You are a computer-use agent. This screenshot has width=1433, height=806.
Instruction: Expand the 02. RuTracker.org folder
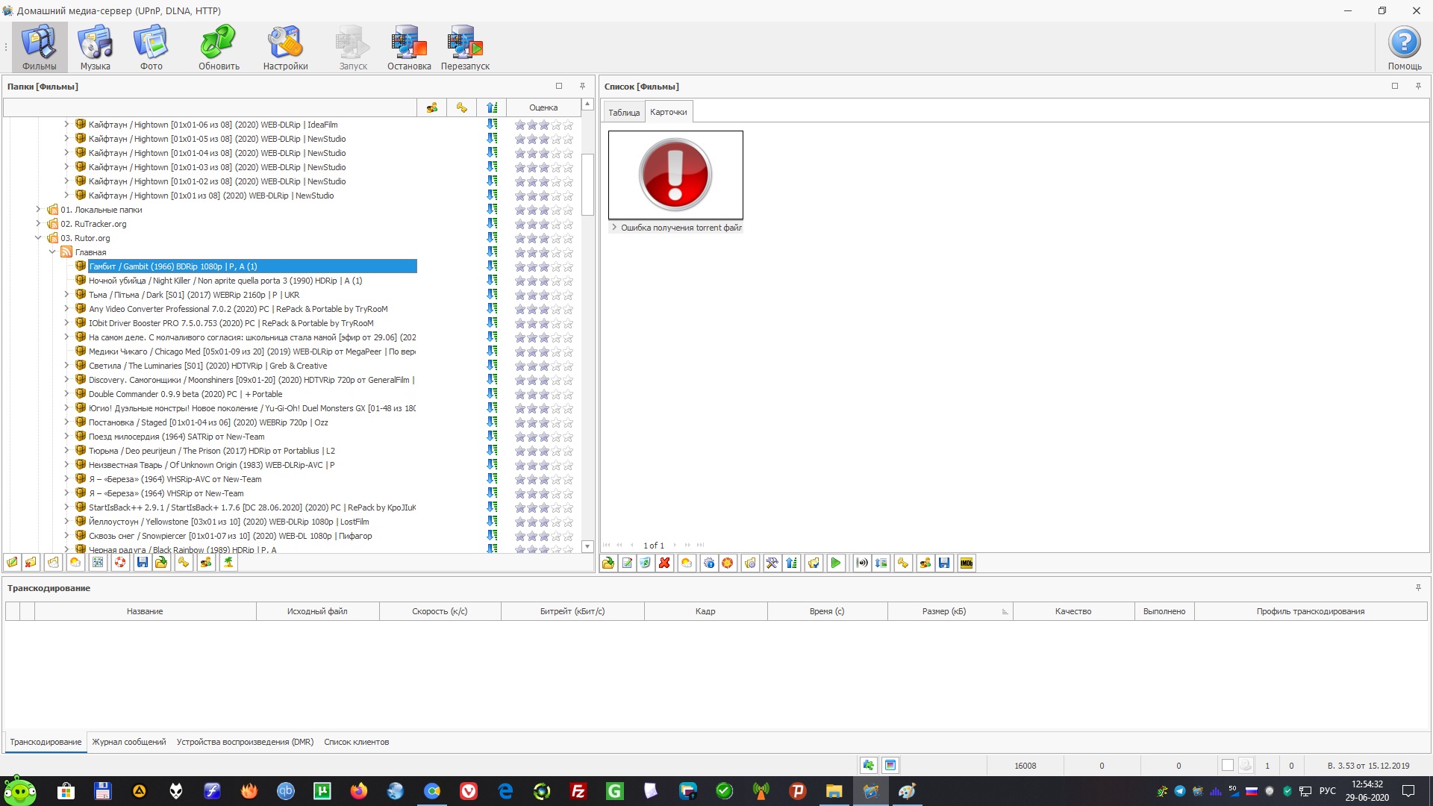[x=38, y=224]
